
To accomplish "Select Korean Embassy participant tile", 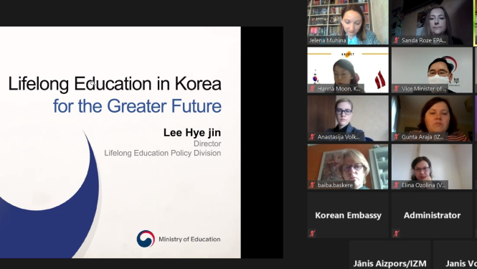I will pos(348,215).
